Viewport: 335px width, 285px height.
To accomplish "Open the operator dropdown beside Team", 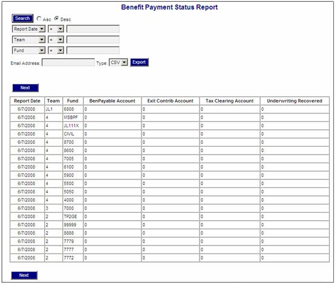I will click(56, 39).
